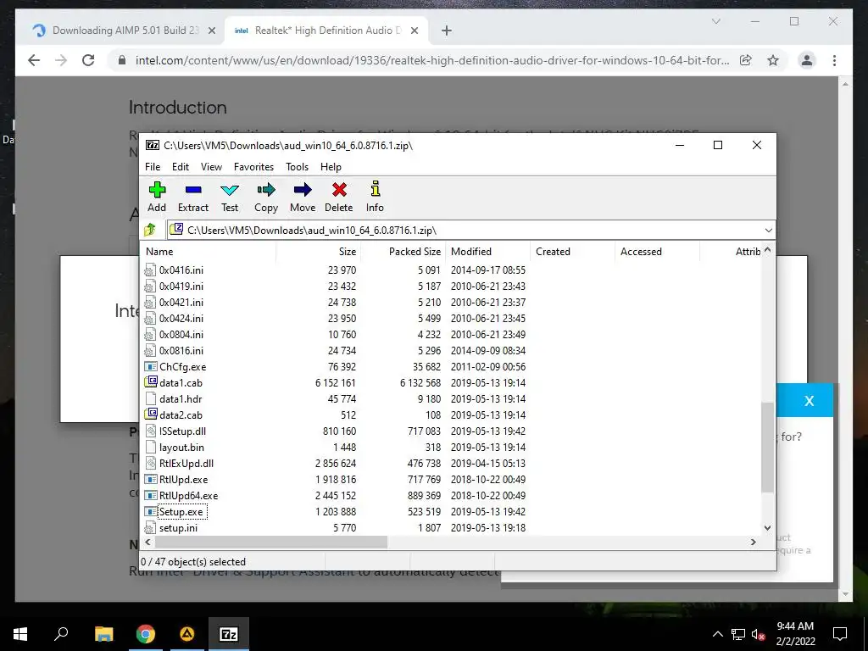
Task: Bookmark this page with the star icon
Action: pos(773,60)
